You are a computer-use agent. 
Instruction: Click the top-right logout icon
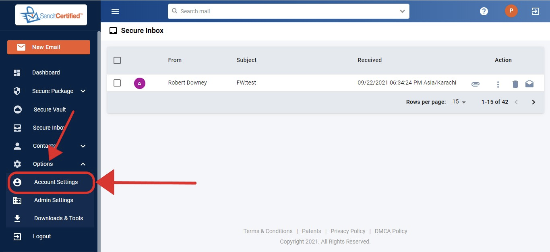(x=535, y=11)
